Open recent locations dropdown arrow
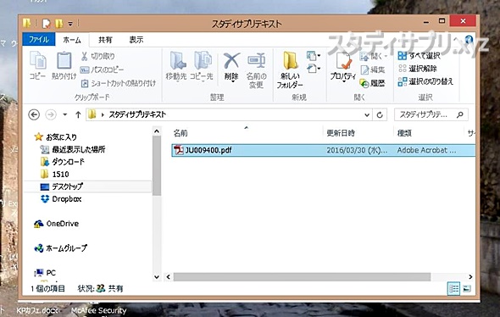The height and width of the screenshot is (317, 500). tap(64, 114)
